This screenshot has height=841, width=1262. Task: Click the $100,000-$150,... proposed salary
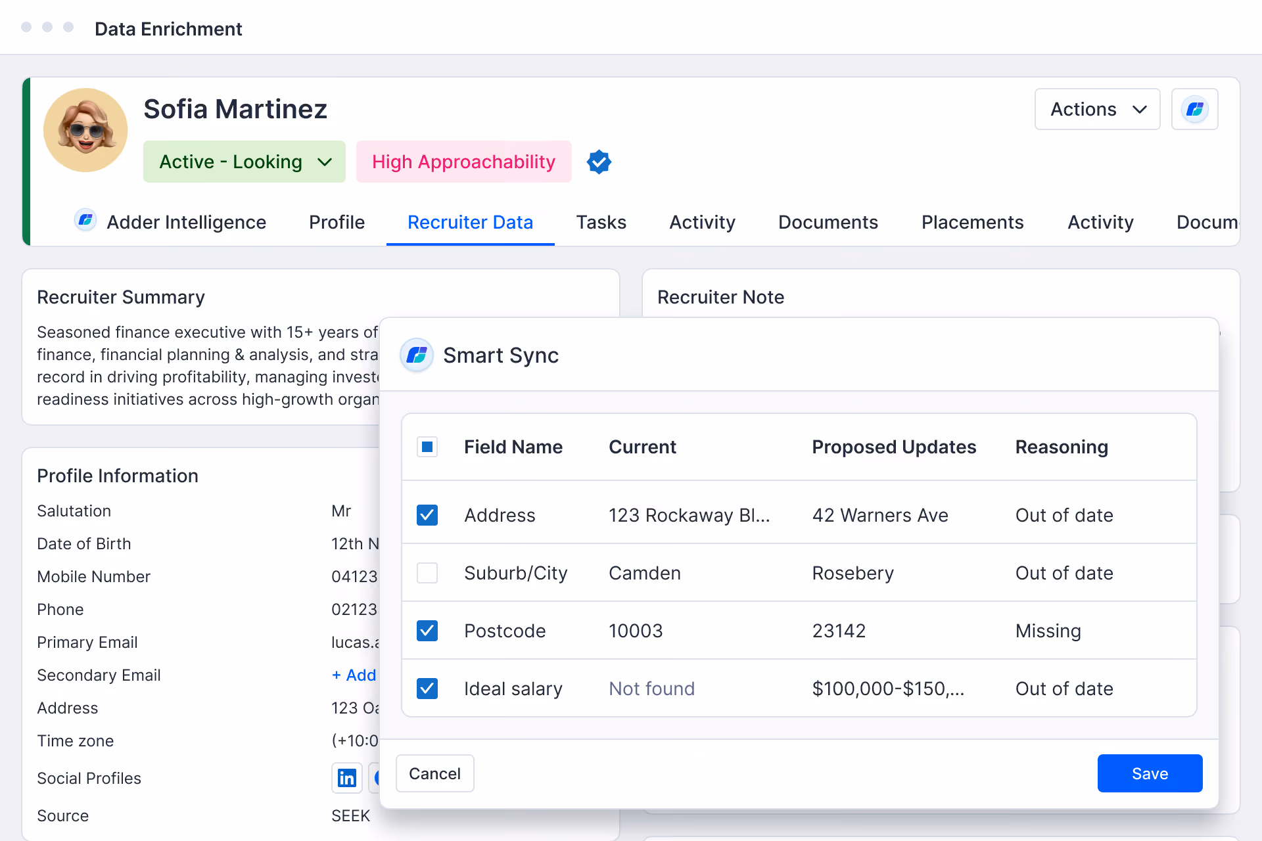[x=888, y=689]
